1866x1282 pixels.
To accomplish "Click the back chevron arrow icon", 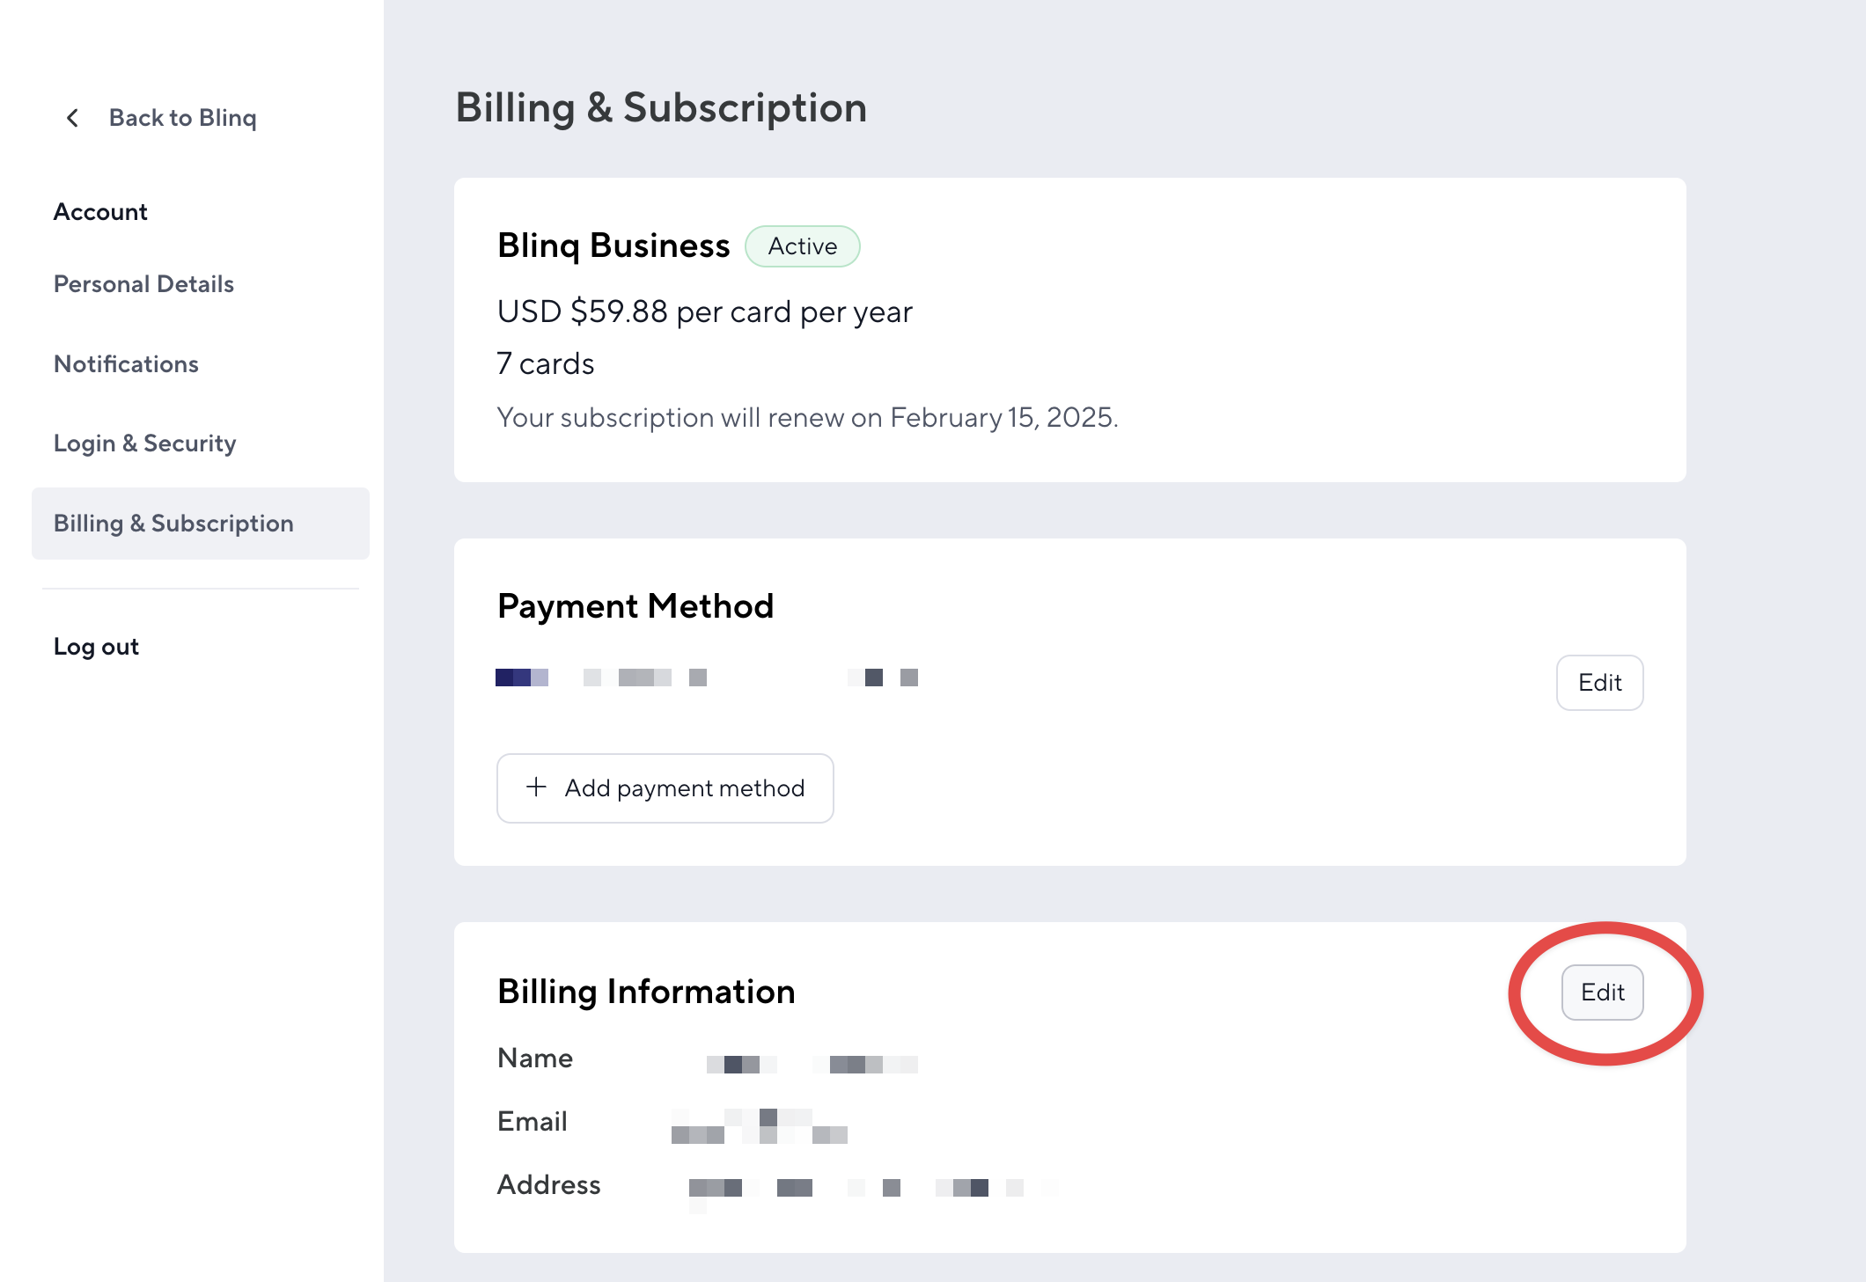I will 73,118.
